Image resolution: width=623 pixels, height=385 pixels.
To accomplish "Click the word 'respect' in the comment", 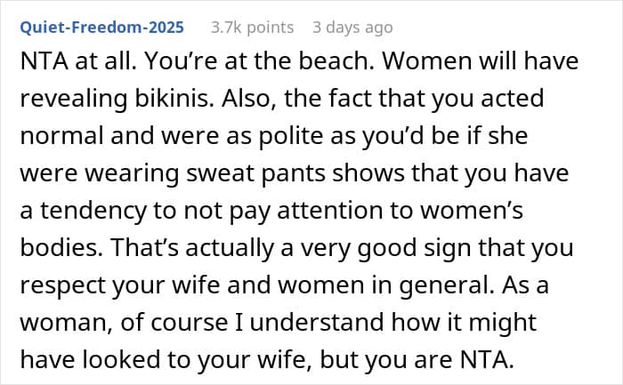I will click(x=62, y=285).
